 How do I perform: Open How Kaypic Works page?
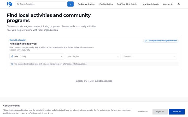(x=150, y=4)
